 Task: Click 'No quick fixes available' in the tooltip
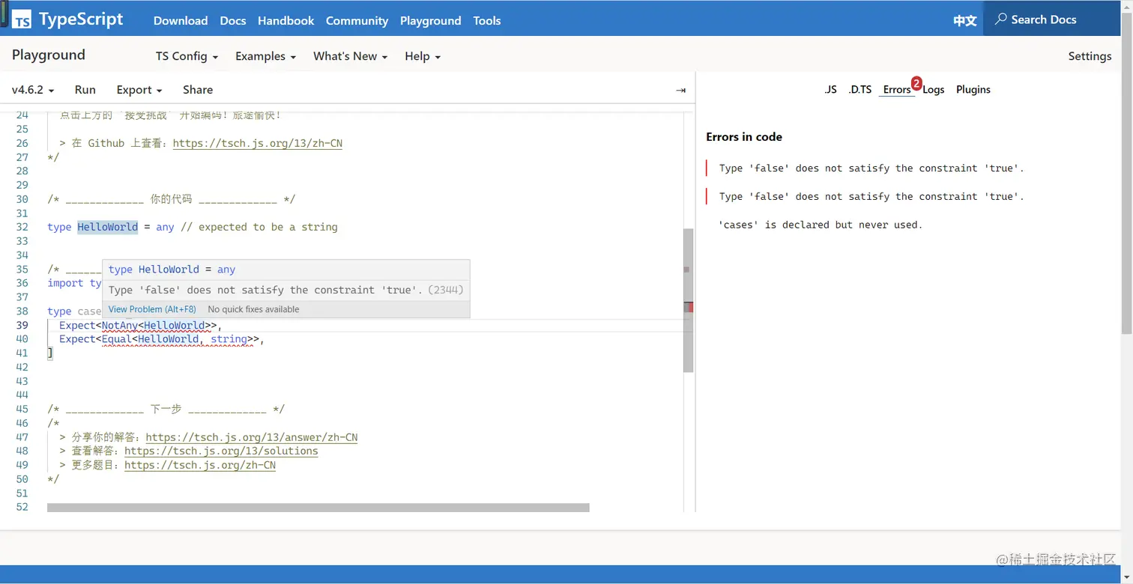pyautogui.click(x=253, y=309)
